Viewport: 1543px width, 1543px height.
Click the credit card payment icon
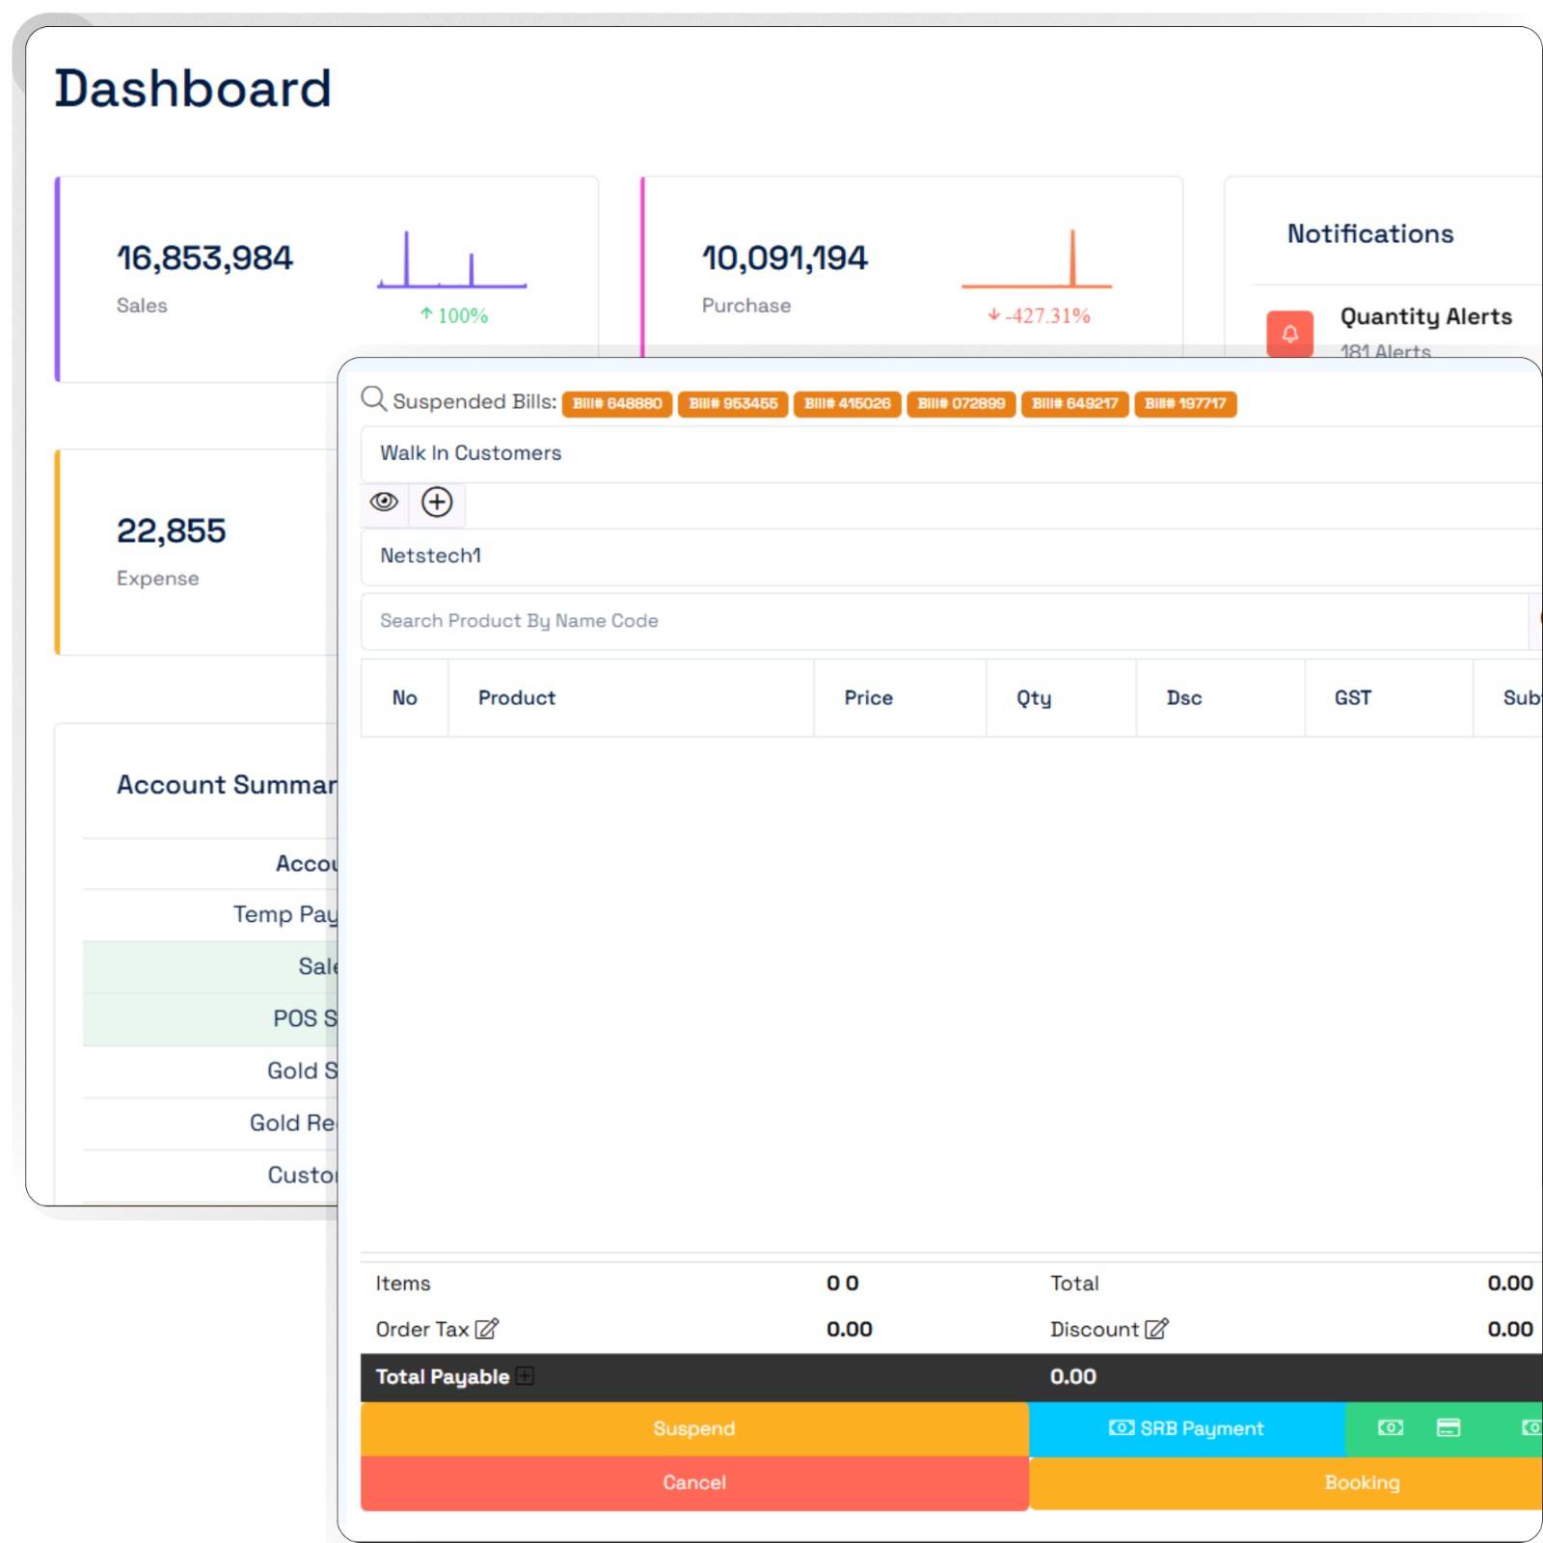pyautogui.click(x=1448, y=1428)
